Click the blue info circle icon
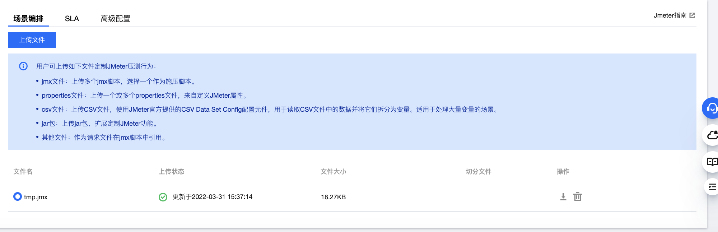718x232 pixels. pyautogui.click(x=23, y=66)
